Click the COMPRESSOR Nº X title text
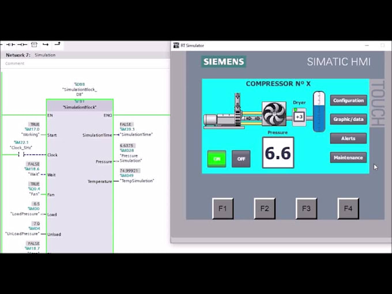This screenshot has height=294, width=392. pyautogui.click(x=278, y=84)
